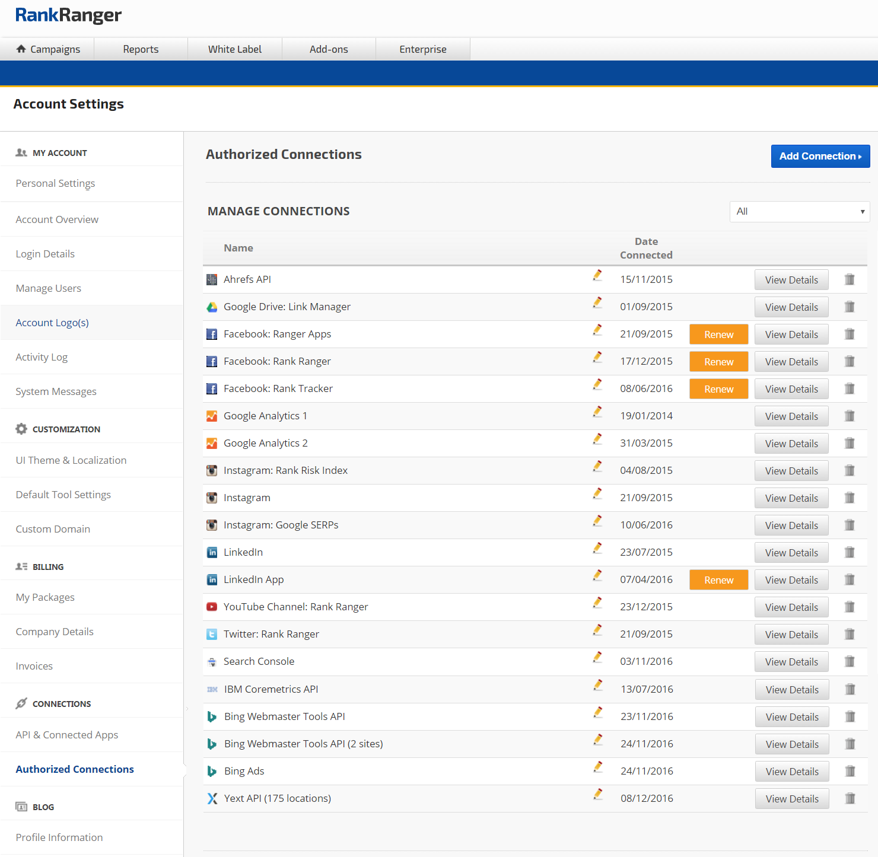Open the Campaigns menu
This screenshot has width=878, height=857.
pyautogui.click(x=48, y=49)
